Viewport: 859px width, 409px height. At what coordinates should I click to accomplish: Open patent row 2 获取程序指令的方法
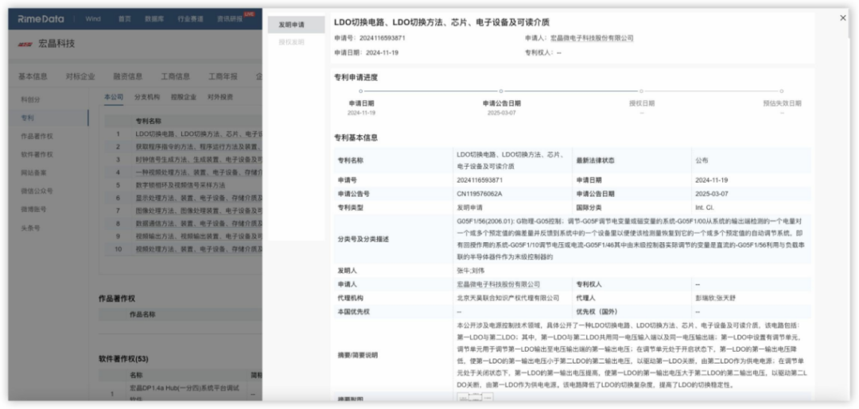tap(199, 147)
